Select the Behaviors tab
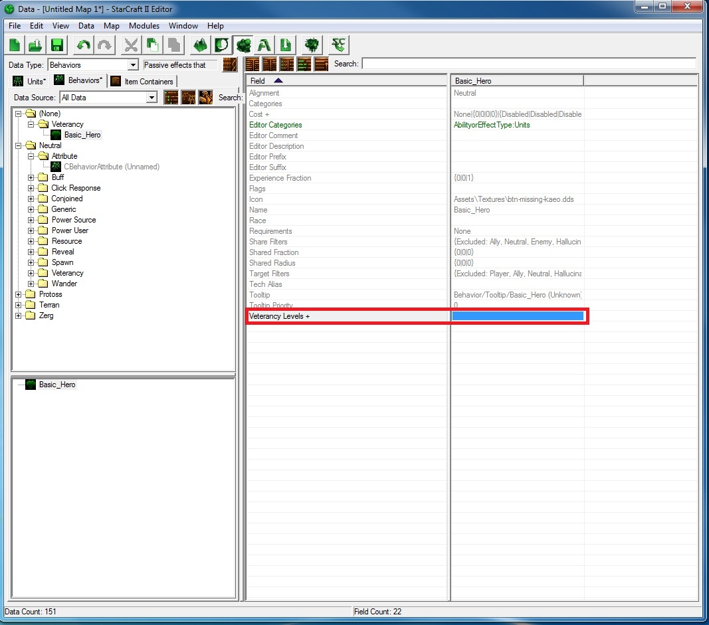Viewport: 709px width, 625px height. [x=78, y=80]
